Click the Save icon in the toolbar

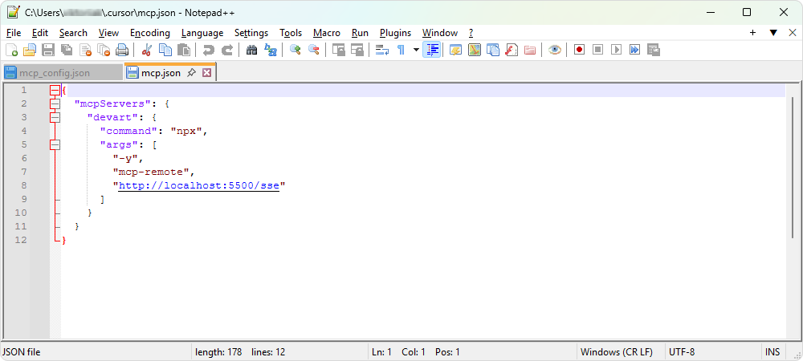(x=48, y=50)
